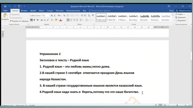Viewport: 193px width, 108px height.
Task: Copy selection with Копировать
Action: (x=15, y=18)
